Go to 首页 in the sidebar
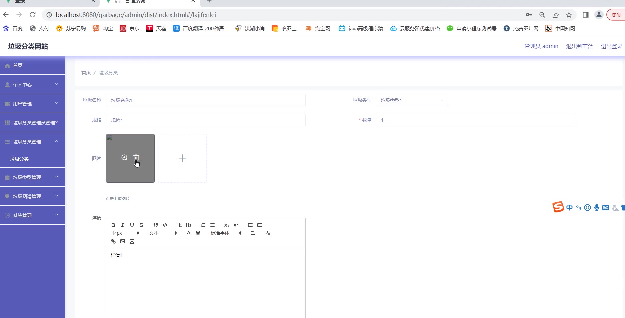 33,65
